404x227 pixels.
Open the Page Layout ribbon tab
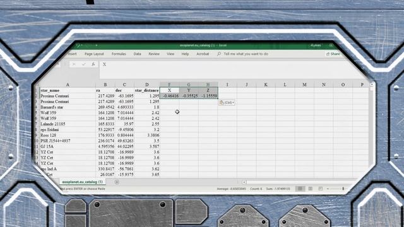click(x=94, y=54)
